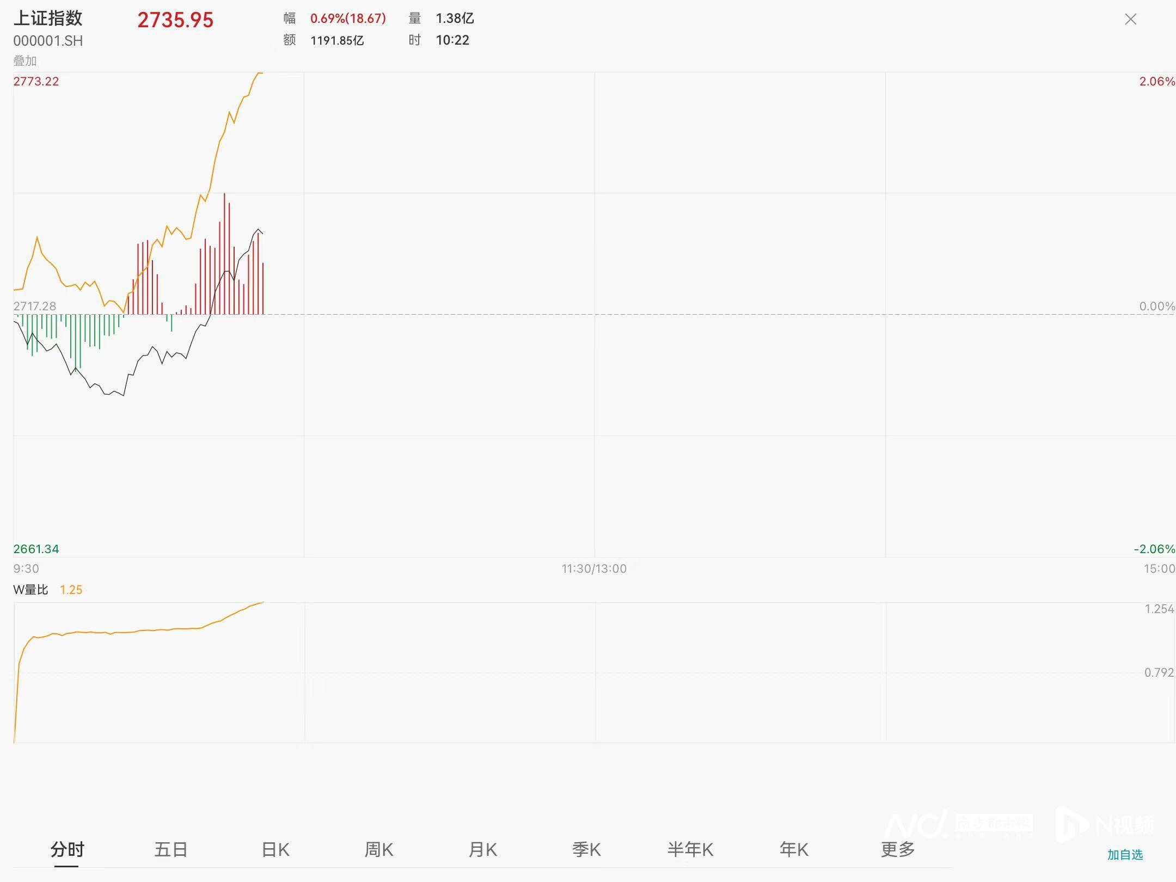This screenshot has height=882, width=1176.
Task: Show the 月K monthly chart
Action: [x=482, y=849]
